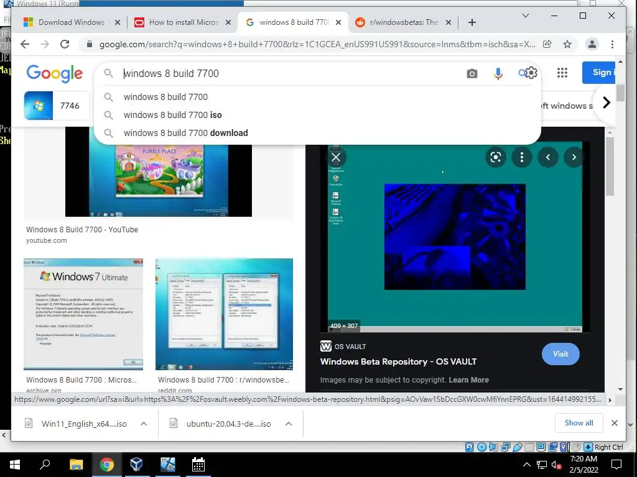Select the 7746 related search chip
This screenshot has height=477, width=637.
point(57,106)
